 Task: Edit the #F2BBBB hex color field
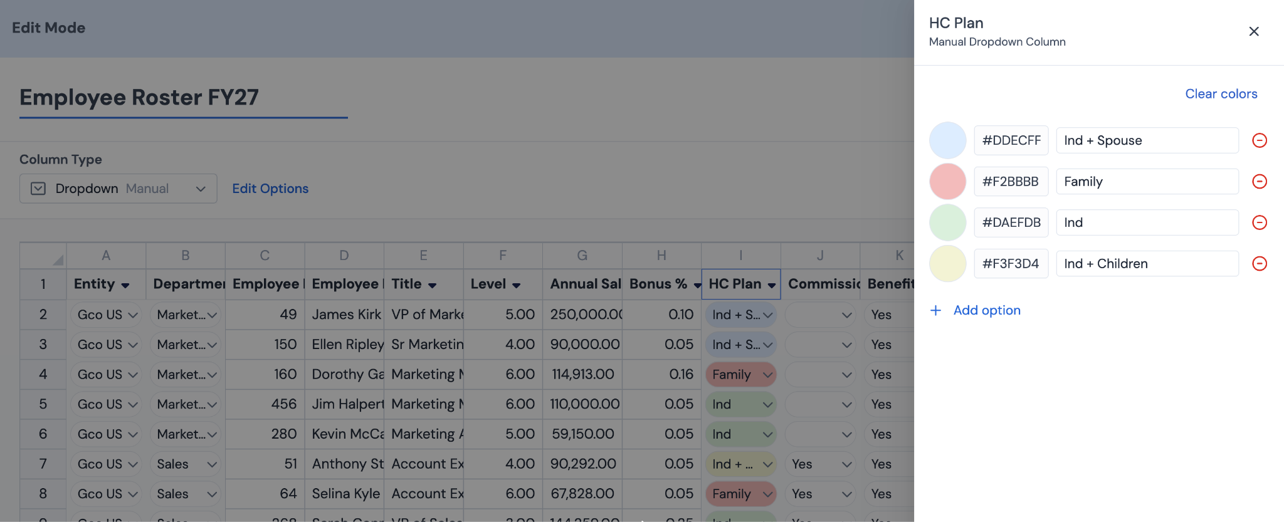[x=1011, y=182]
